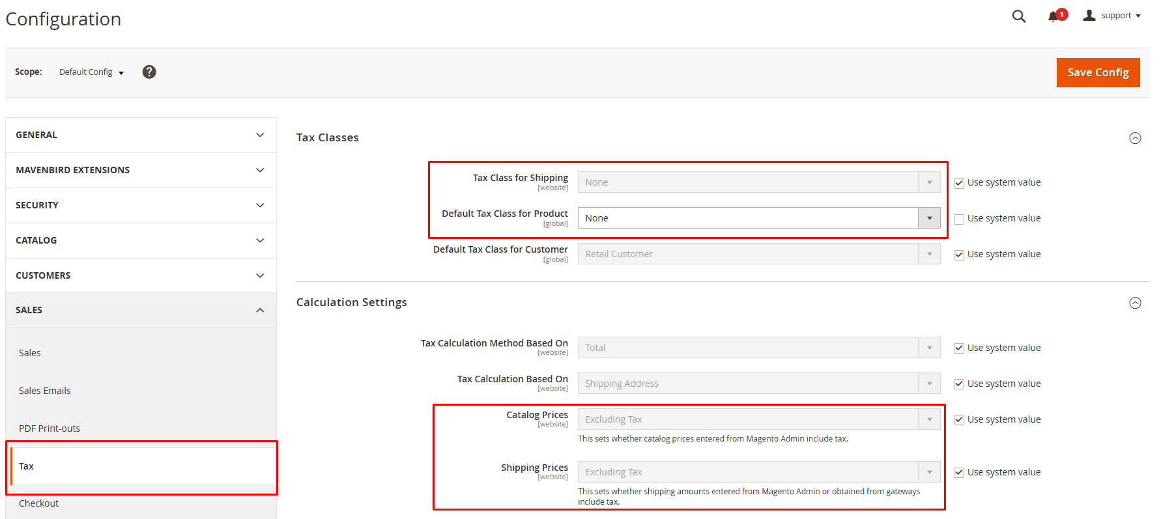Click the Save Config button
The height and width of the screenshot is (519, 1161).
pos(1098,72)
